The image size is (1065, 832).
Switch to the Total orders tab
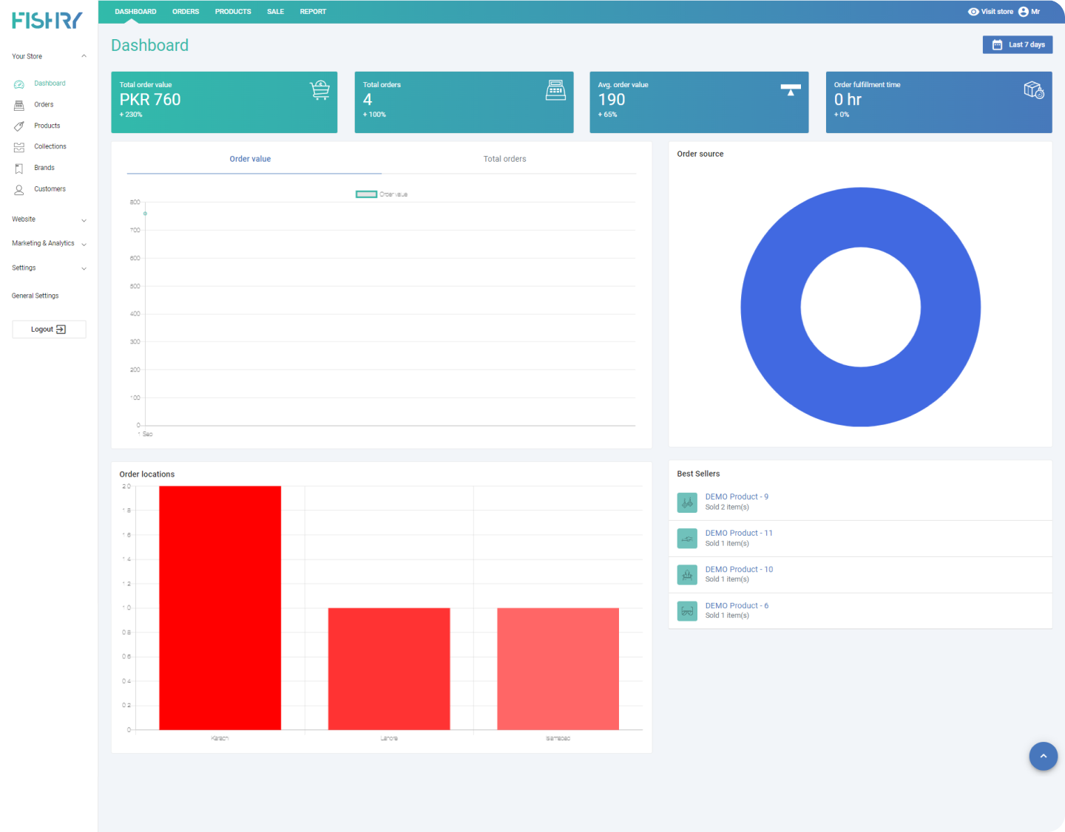click(x=504, y=159)
